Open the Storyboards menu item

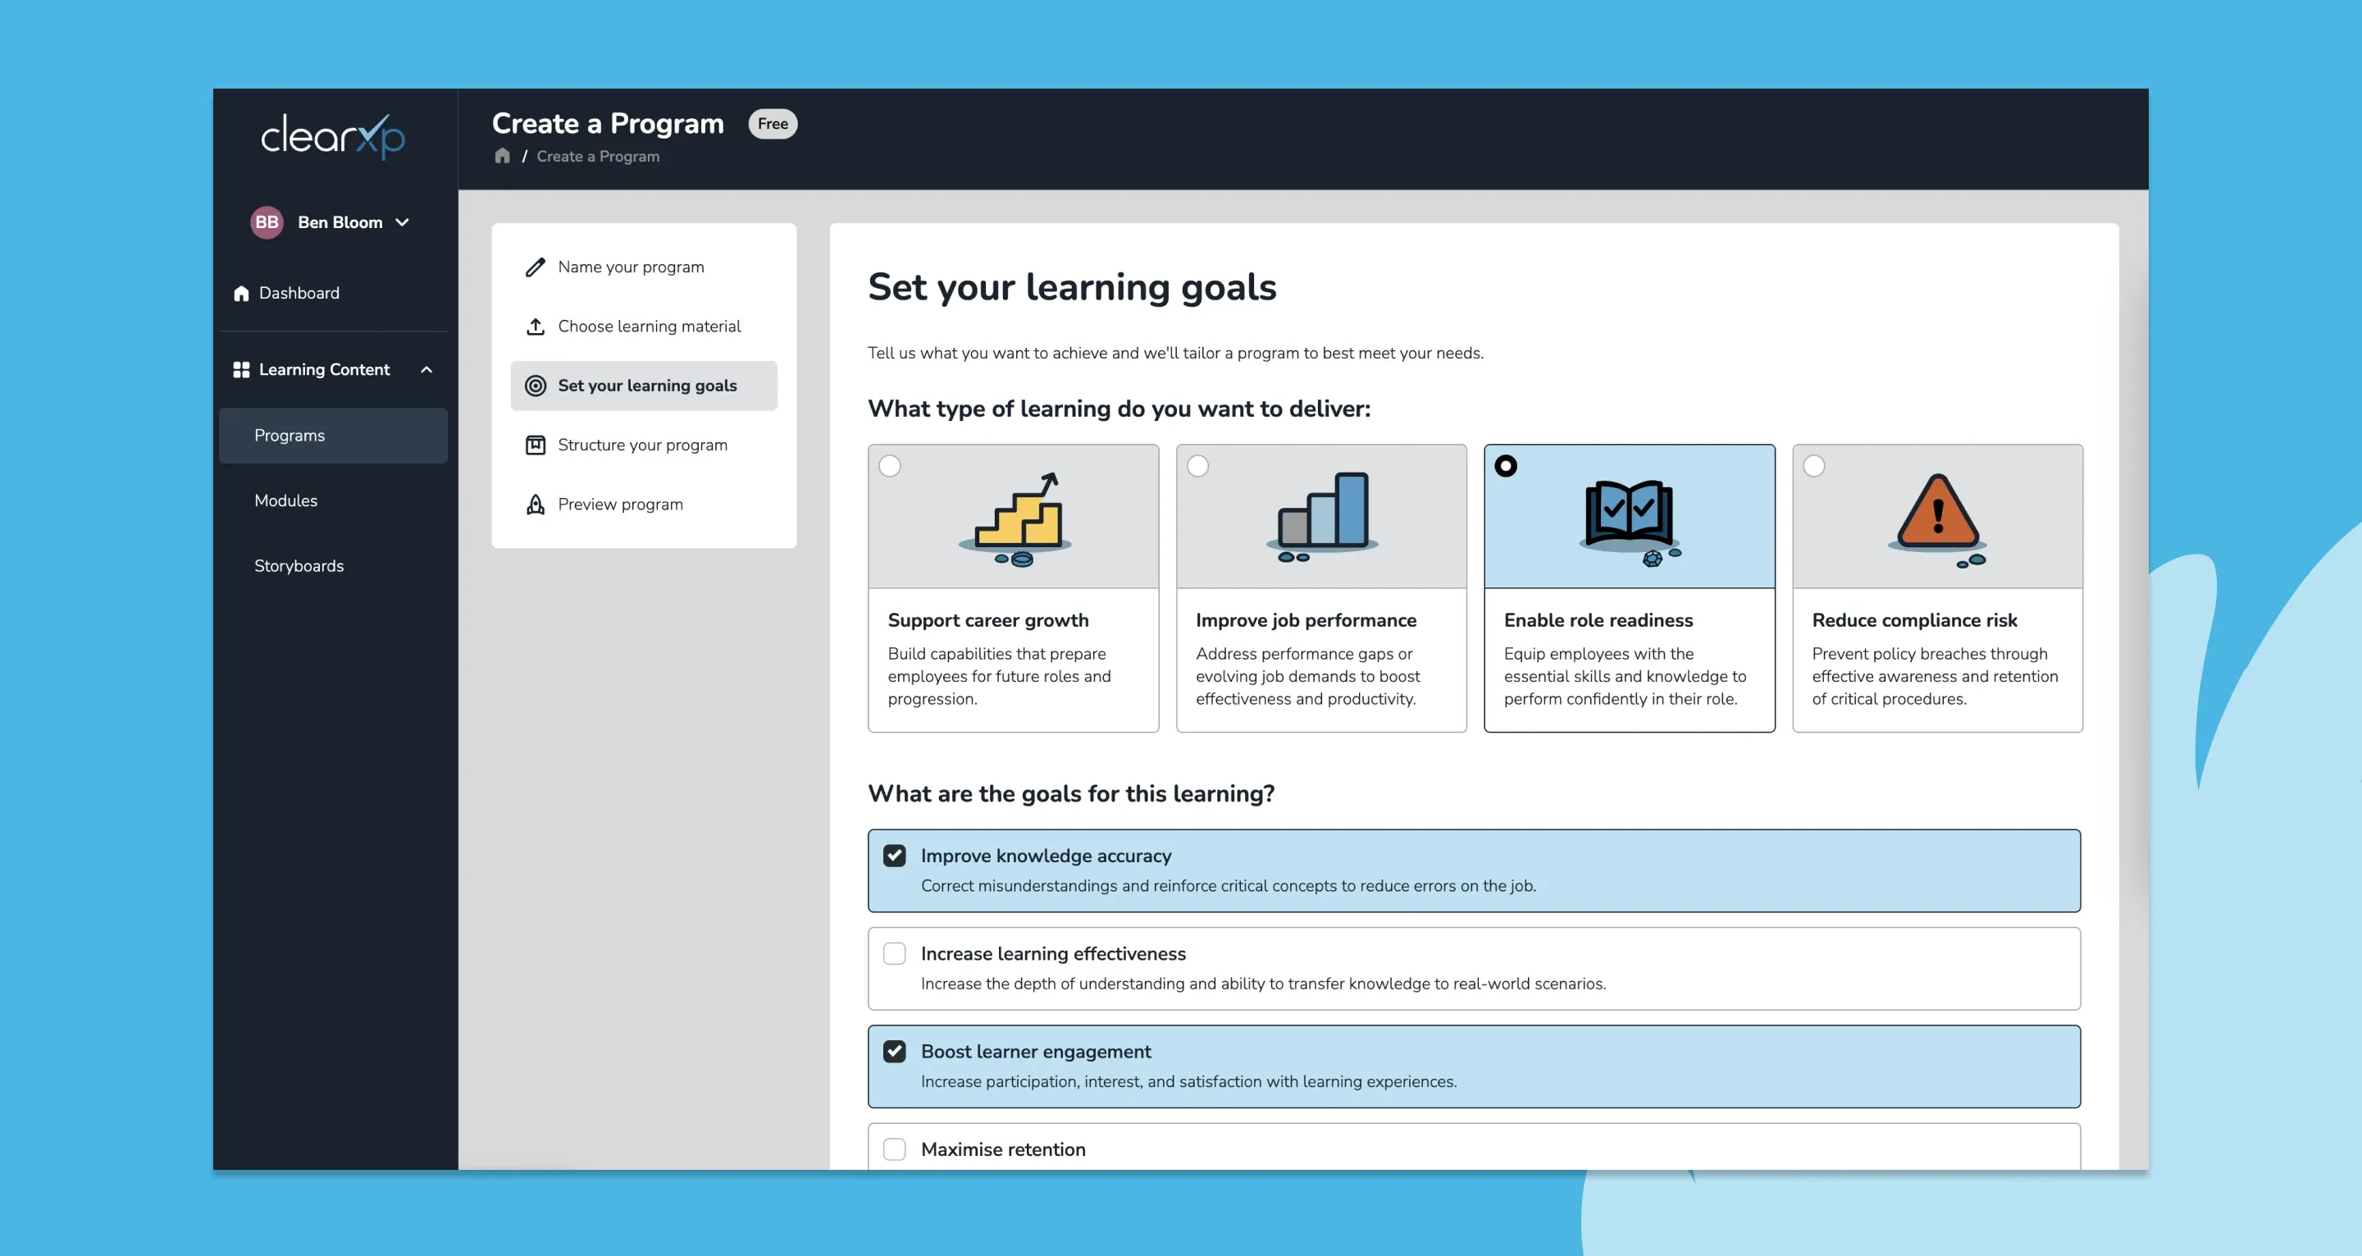pyautogui.click(x=299, y=566)
